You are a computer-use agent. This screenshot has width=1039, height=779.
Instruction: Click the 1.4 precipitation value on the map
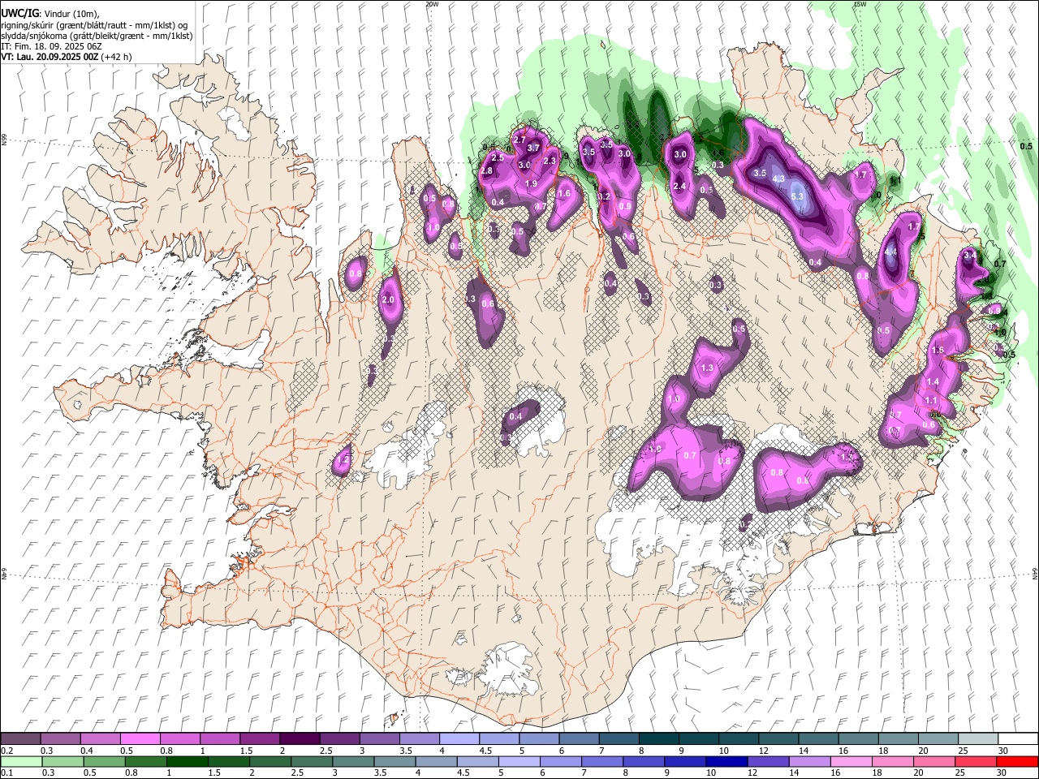[x=933, y=381]
